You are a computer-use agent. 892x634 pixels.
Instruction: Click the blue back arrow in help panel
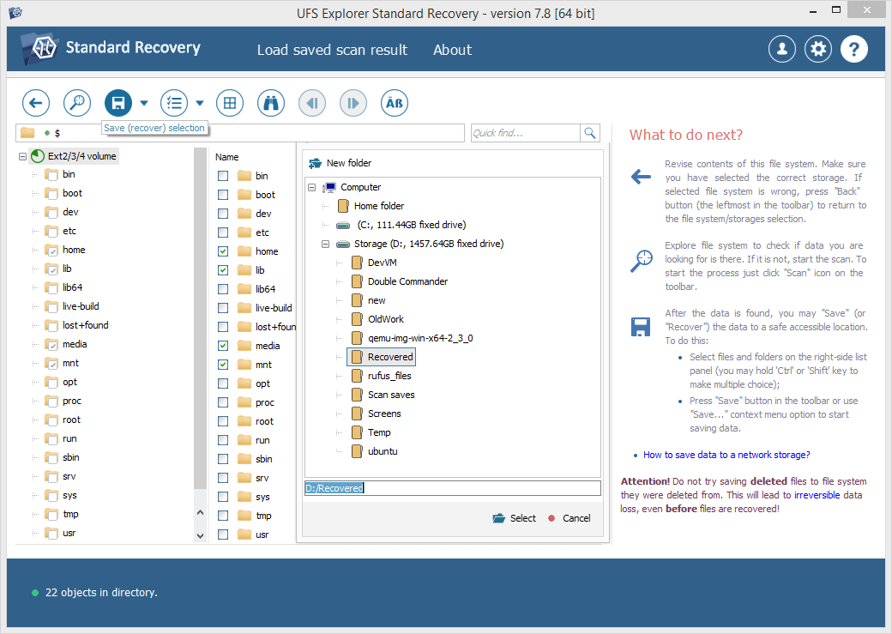(x=642, y=177)
